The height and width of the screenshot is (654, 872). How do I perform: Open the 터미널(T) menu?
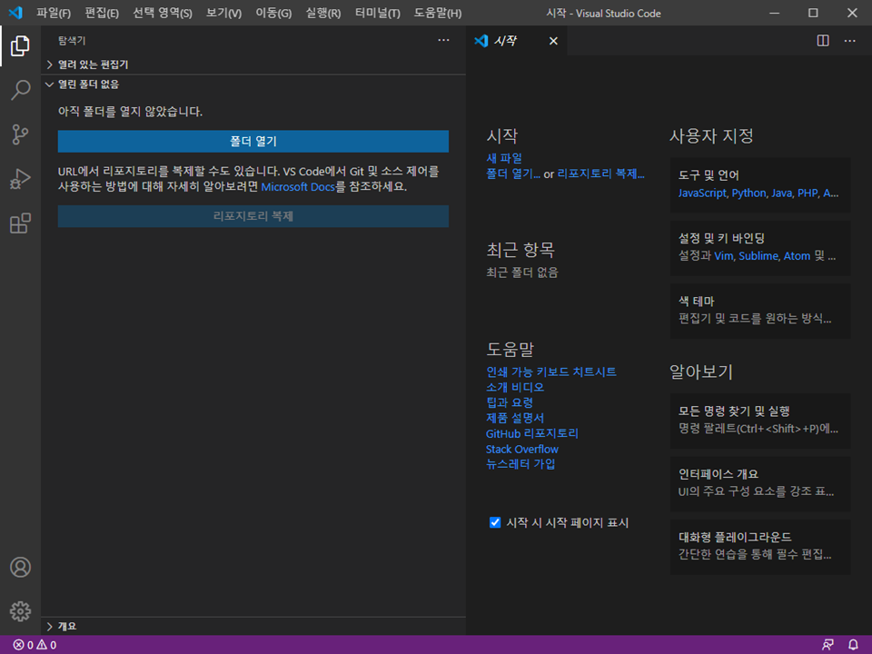(x=378, y=13)
